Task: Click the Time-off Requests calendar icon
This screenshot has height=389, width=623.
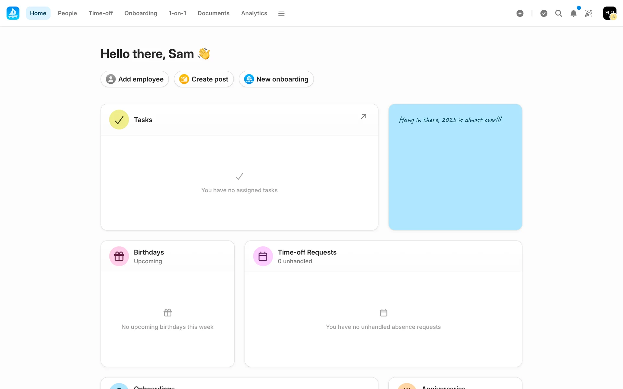Action: (x=263, y=256)
